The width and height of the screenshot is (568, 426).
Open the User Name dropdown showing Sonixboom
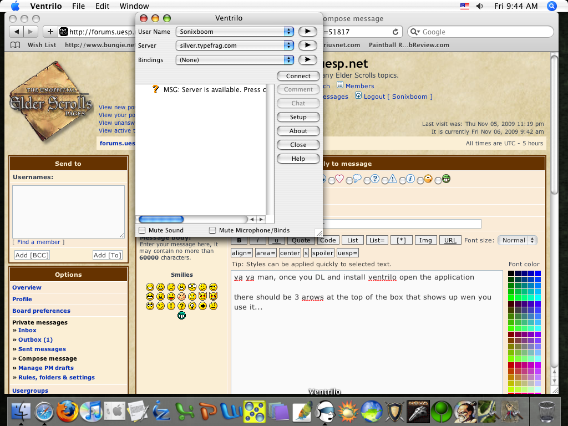pos(235,32)
